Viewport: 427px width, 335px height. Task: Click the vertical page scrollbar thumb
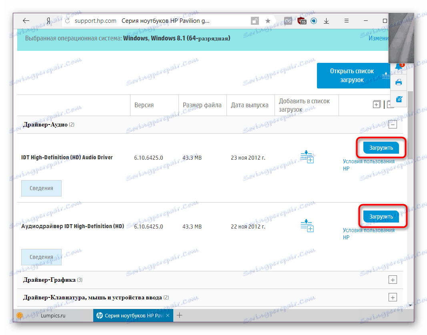coord(410,125)
